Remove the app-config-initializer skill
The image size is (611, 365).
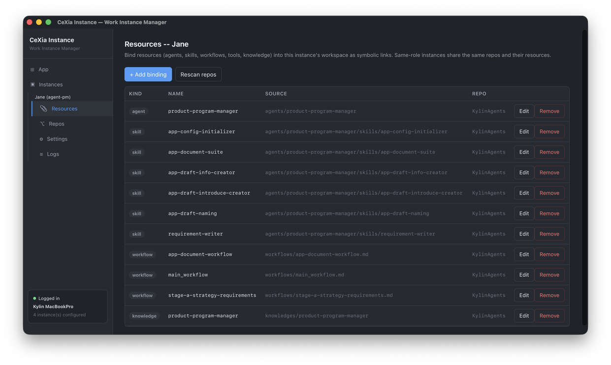[549, 132]
